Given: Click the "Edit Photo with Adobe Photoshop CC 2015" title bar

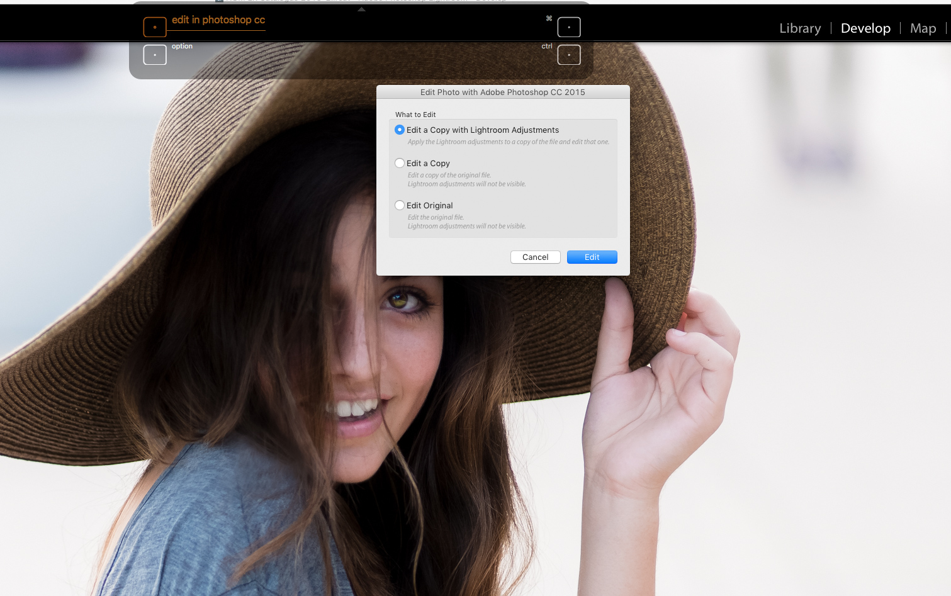Looking at the screenshot, I should 502,92.
